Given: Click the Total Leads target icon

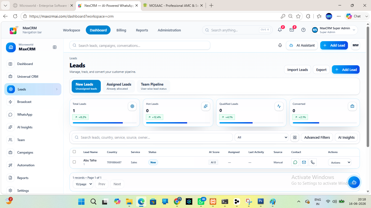Looking at the screenshot, I should [132, 106].
